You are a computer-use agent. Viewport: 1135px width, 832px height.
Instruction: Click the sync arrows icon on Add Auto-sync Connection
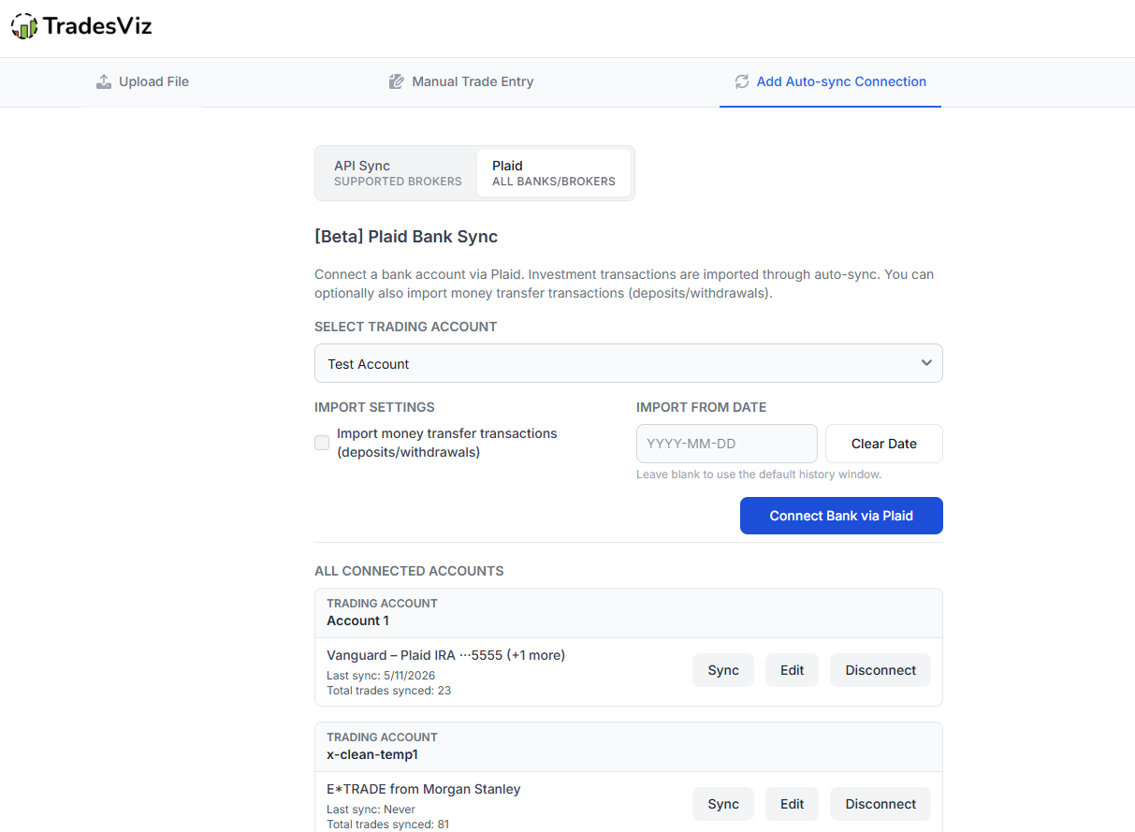tap(742, 81)
